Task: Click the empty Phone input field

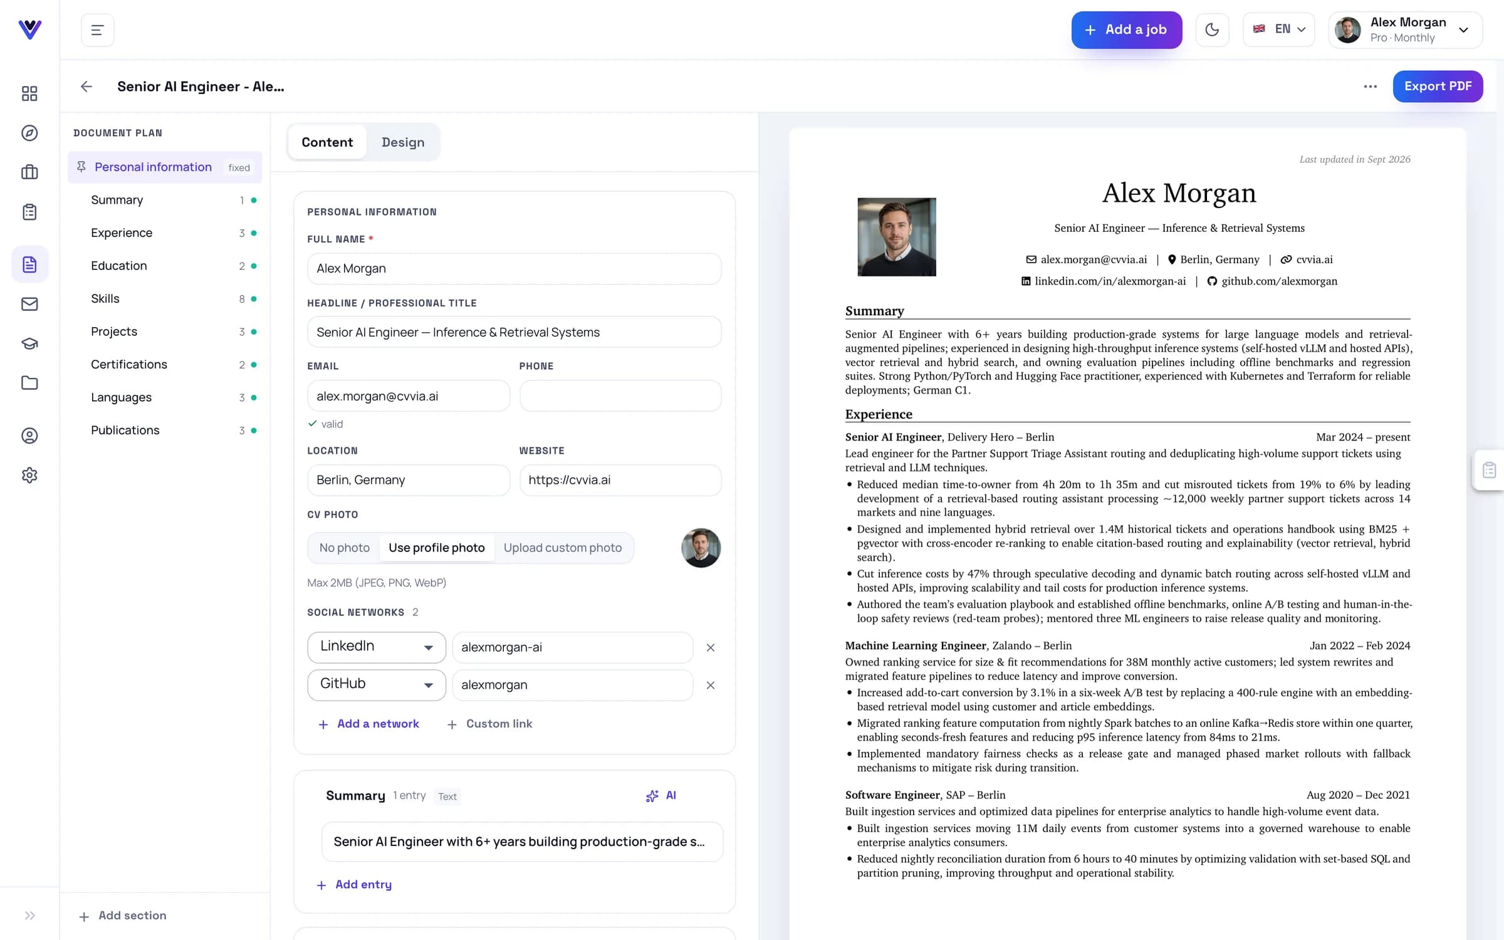Action: pyautogui.click(x=620, y=396)
